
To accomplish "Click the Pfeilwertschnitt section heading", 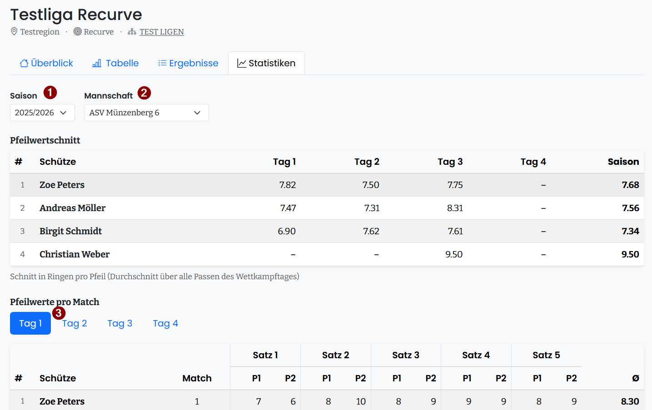I will pyautogui.click(x=45, y=140).
